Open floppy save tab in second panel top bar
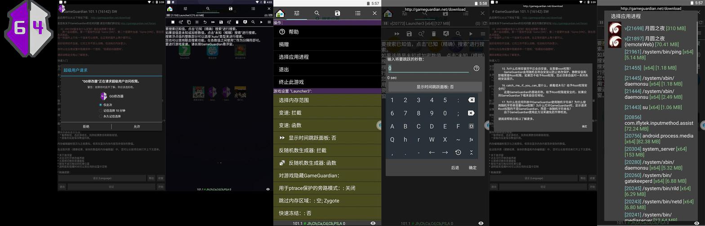This screenshot has height=226, width=705. (231, 9)
